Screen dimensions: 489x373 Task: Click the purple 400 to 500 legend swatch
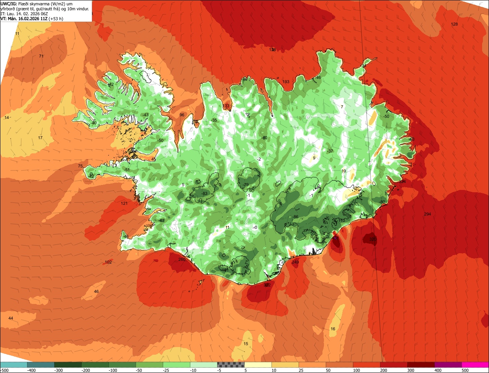click(x=448, y=365)
